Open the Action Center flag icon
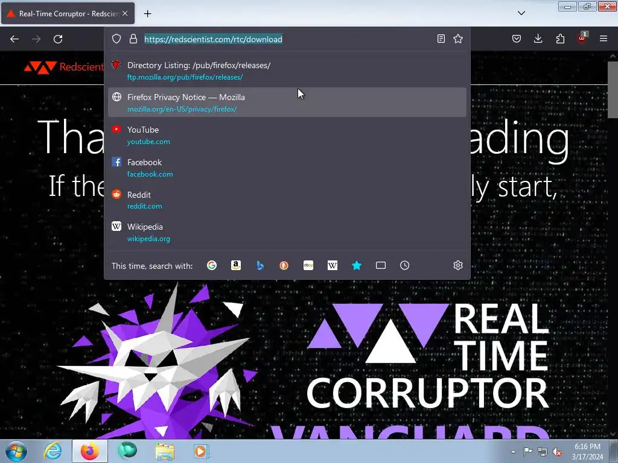 click(x=527, y=452)
